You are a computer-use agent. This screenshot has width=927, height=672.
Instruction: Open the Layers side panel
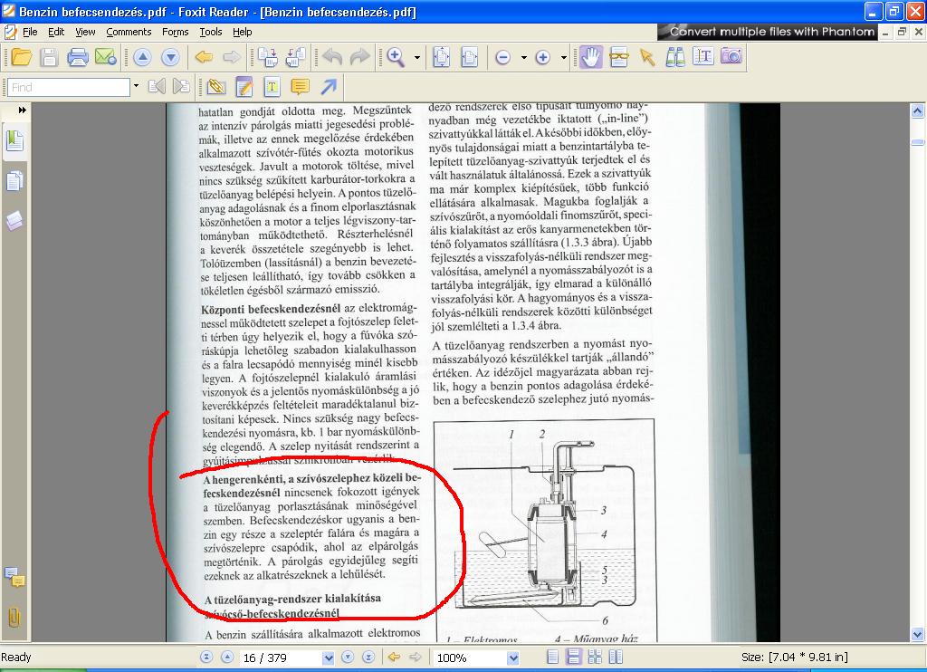coord(14,221)
